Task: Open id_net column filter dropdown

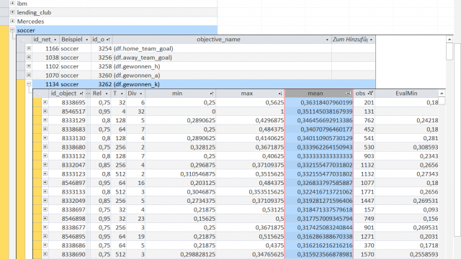Action: pyautogui.click(x=55, y=40)
